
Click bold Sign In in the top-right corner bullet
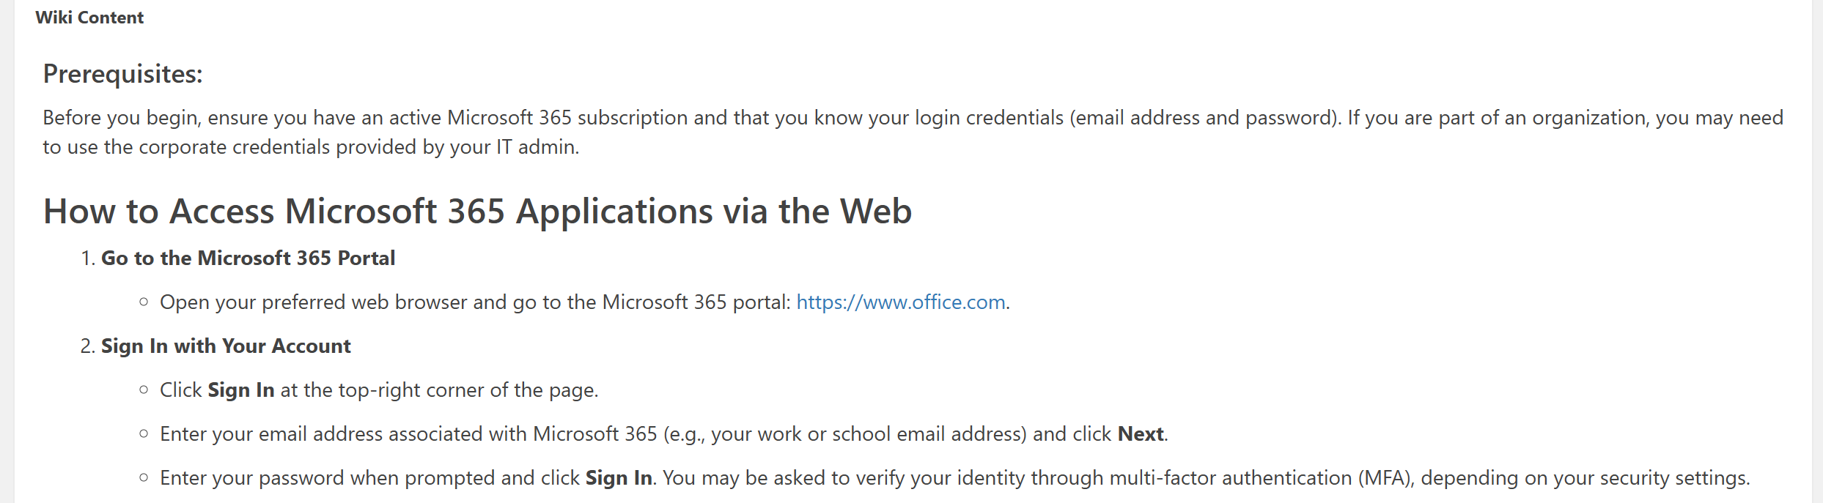241,390
